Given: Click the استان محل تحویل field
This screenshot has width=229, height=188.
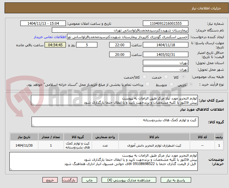Looking at the screenshot, I should click(166, 63).
